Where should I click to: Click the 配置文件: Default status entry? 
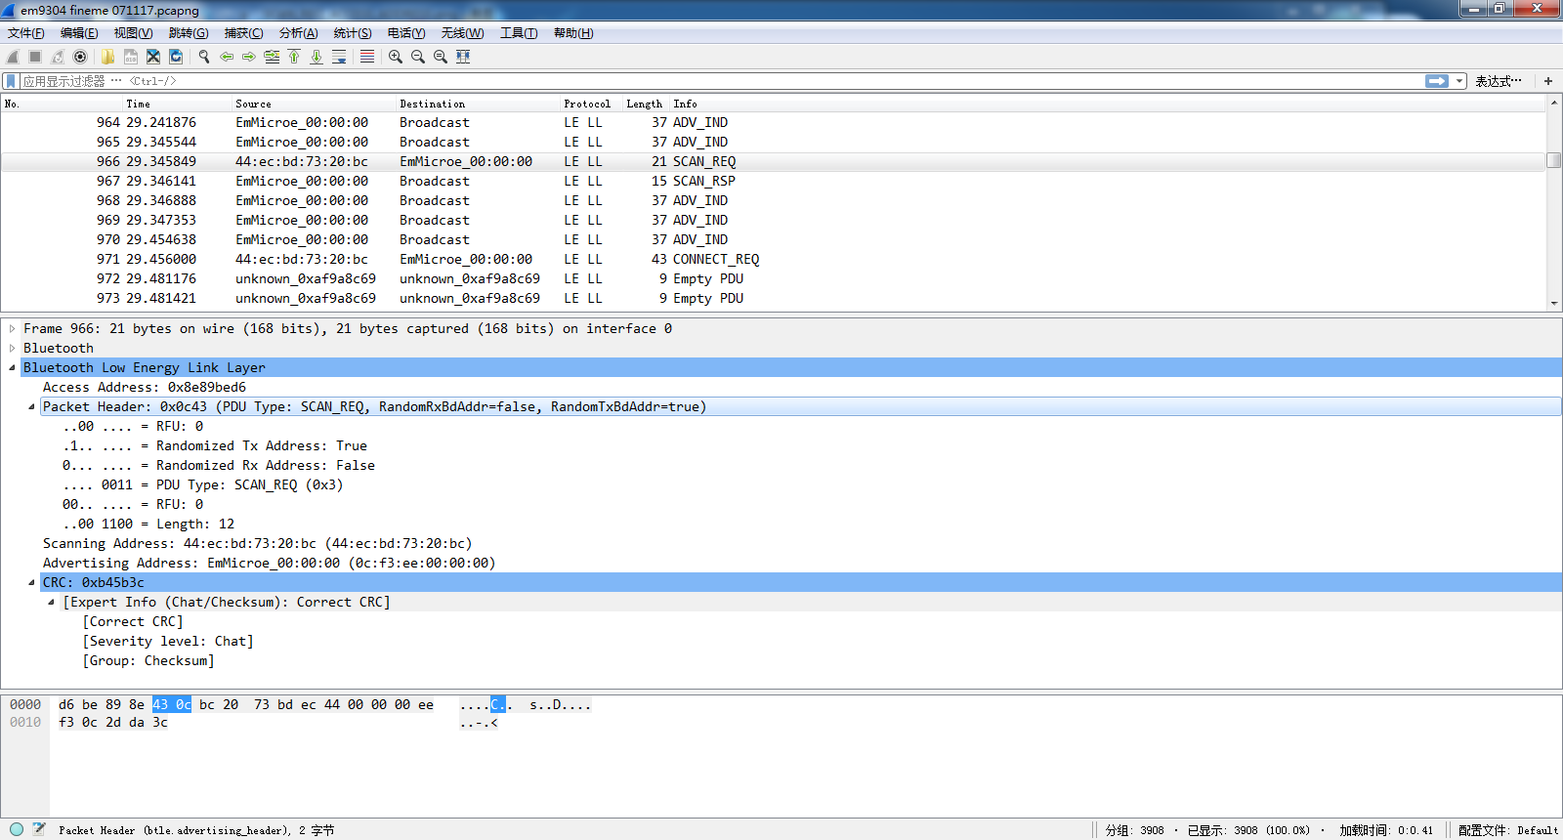click(x=1507, y=830)
